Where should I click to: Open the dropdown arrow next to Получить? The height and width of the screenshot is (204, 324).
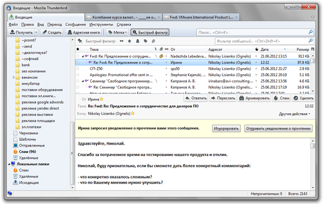[36, 32]
